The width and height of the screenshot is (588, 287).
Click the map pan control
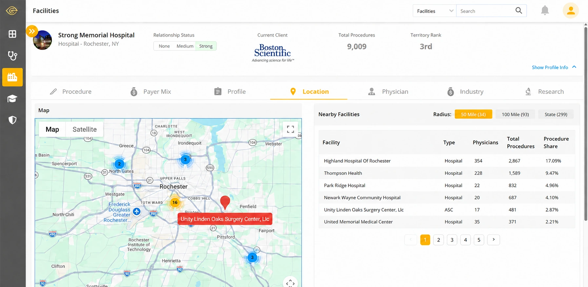290,283
